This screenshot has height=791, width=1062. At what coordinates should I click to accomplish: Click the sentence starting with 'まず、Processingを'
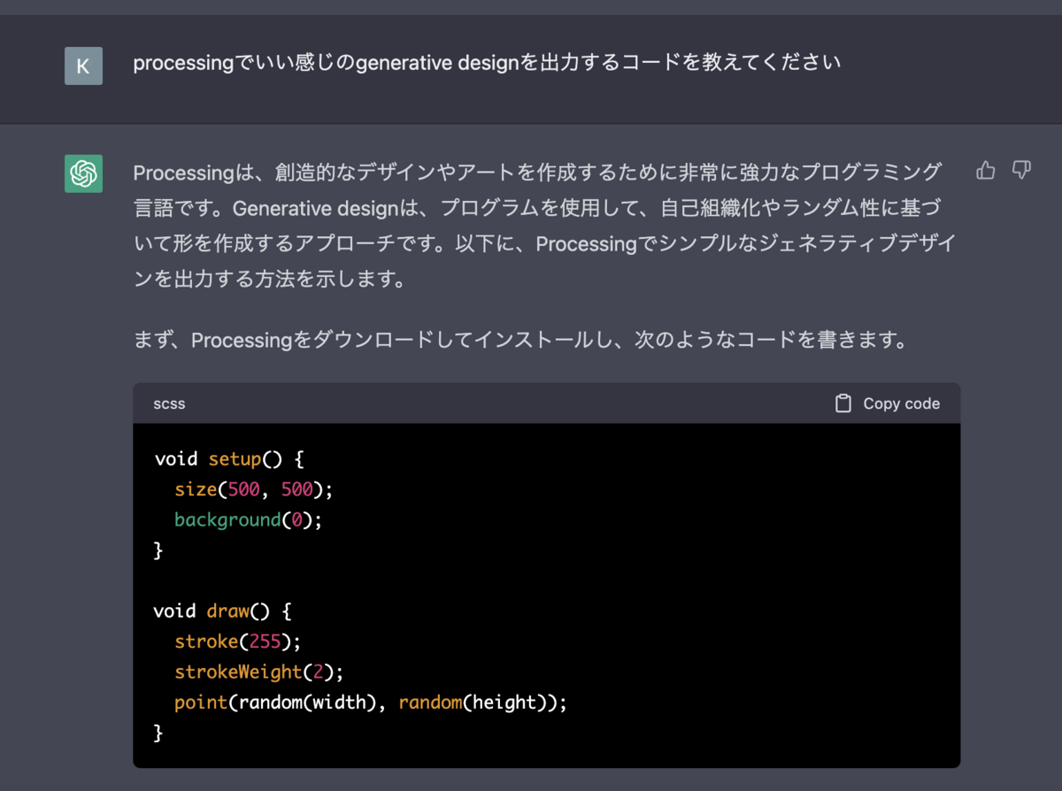coord(519,340)
